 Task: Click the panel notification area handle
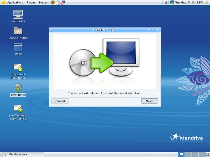[163, 2]
